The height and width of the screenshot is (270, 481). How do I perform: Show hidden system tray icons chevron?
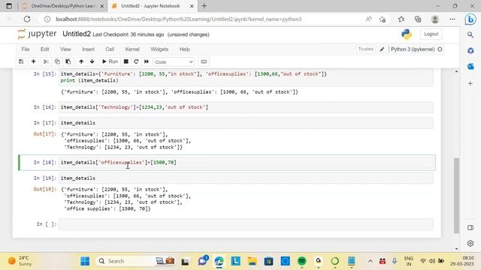tap(371, 261)
